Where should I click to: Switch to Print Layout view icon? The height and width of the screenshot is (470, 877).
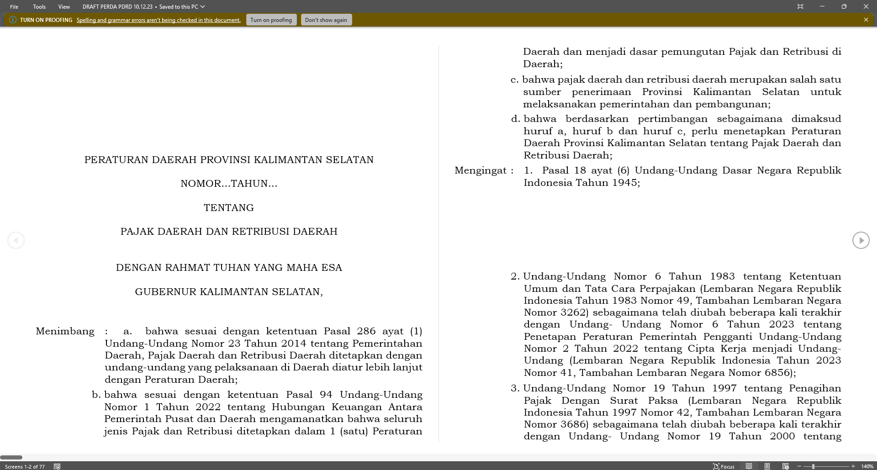pos(767,466)
